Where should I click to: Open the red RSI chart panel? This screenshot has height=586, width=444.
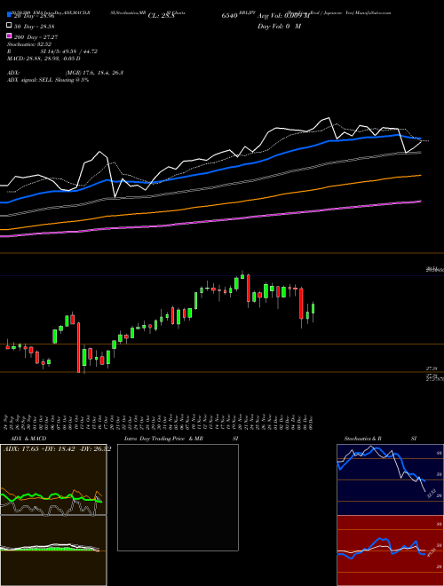[390, 550]
